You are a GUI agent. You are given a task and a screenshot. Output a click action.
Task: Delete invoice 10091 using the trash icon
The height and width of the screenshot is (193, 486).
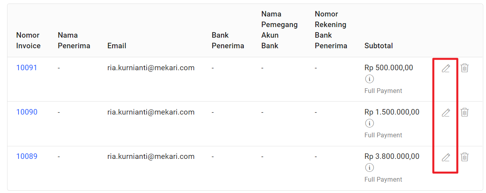tap(464, 68)
